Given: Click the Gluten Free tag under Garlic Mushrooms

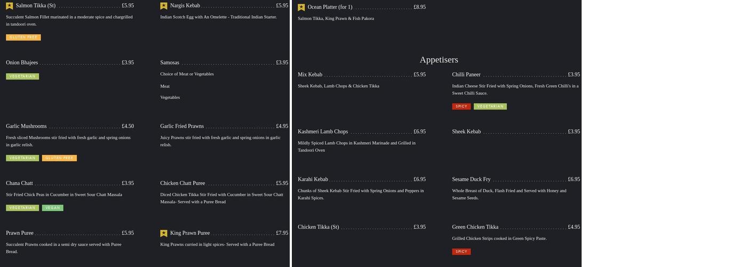Looking at the screenshot, I should (59, 158).
